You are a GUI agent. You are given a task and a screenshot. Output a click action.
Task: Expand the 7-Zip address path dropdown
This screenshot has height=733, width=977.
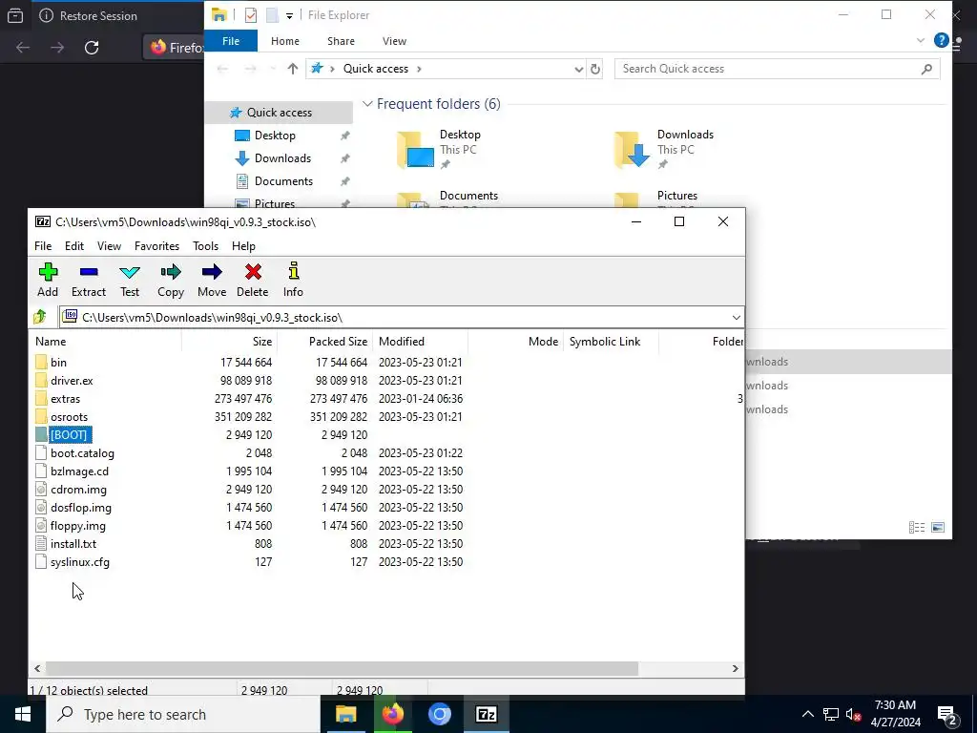coord(736,317)
